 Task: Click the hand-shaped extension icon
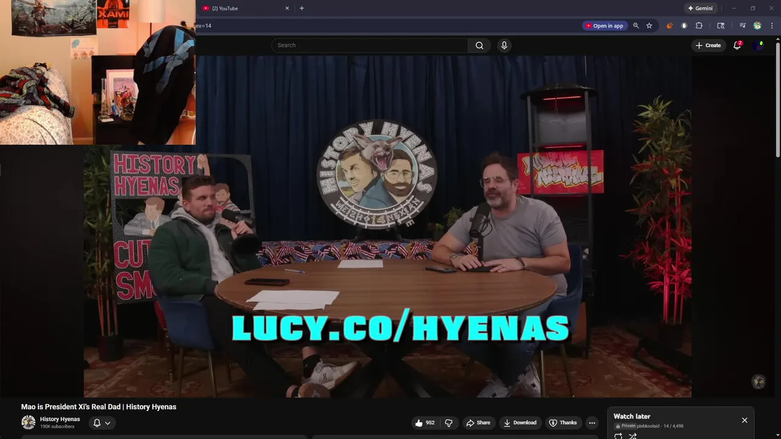tap(684, 26)
